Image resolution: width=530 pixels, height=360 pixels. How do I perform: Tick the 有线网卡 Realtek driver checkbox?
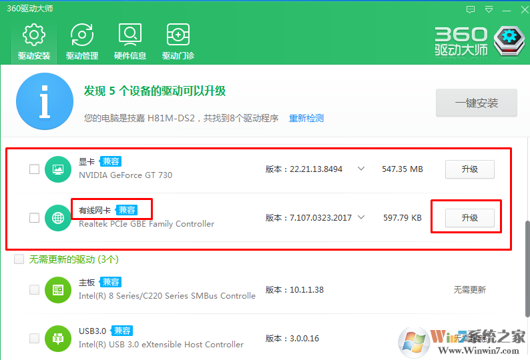(x=34, y=217)
